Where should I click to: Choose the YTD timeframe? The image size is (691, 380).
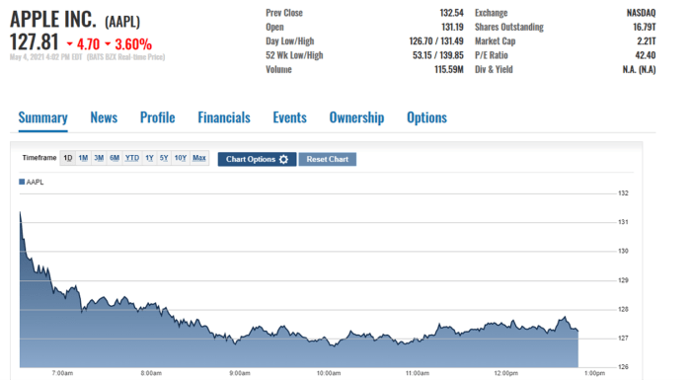coord(131,158)
